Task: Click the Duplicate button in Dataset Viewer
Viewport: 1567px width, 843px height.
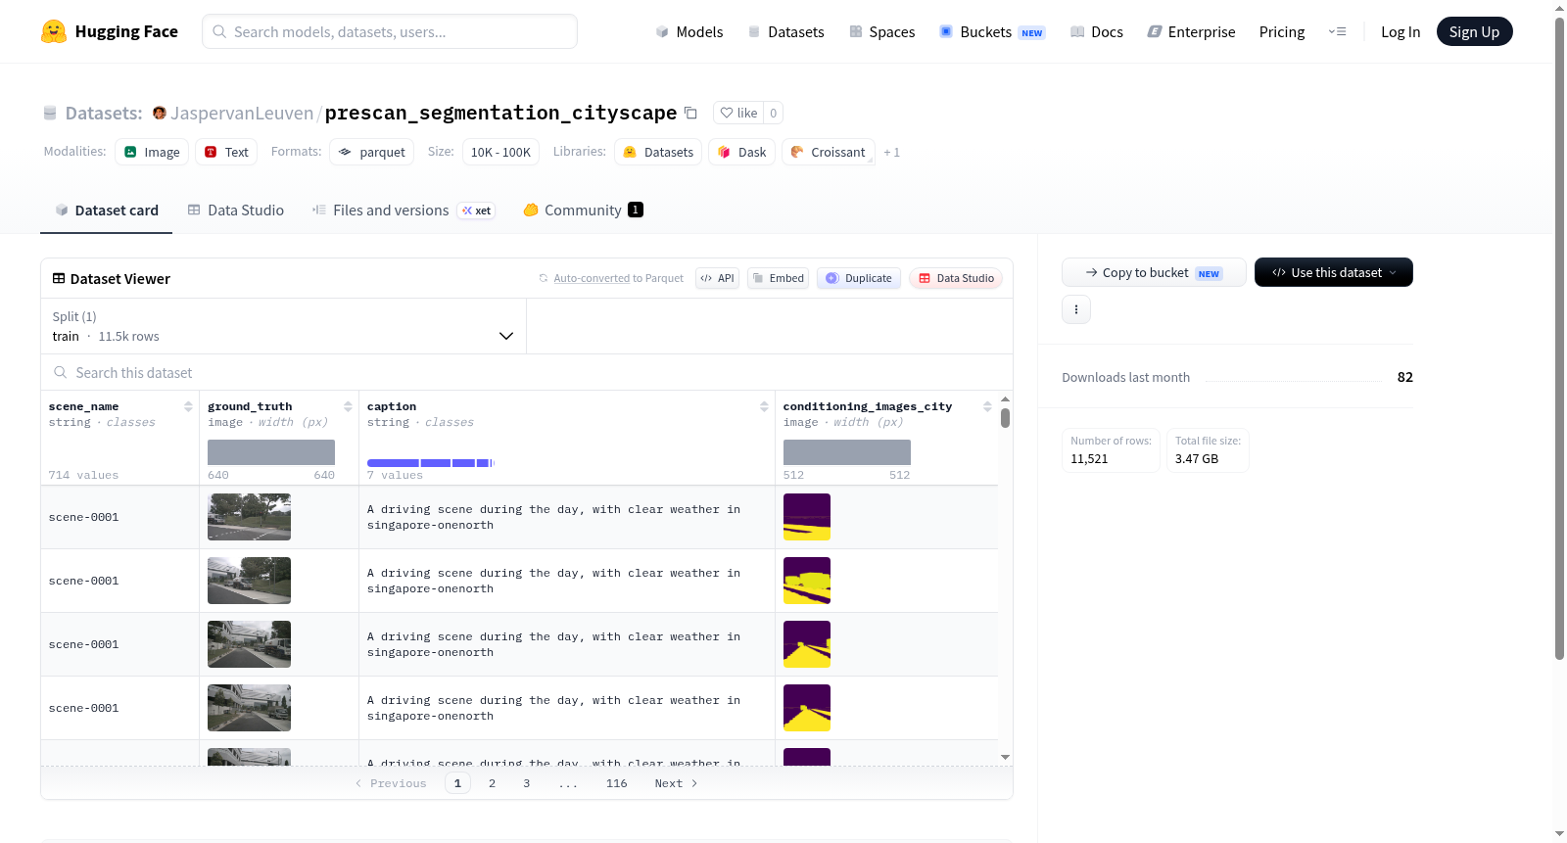Action: [x=859, y=278]
